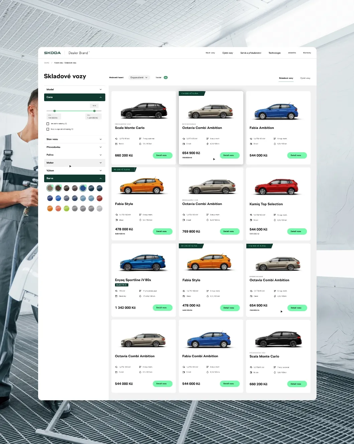354x444 pixels.
Task: Select the lime green color swatch
Action: (x=67, y=209)
